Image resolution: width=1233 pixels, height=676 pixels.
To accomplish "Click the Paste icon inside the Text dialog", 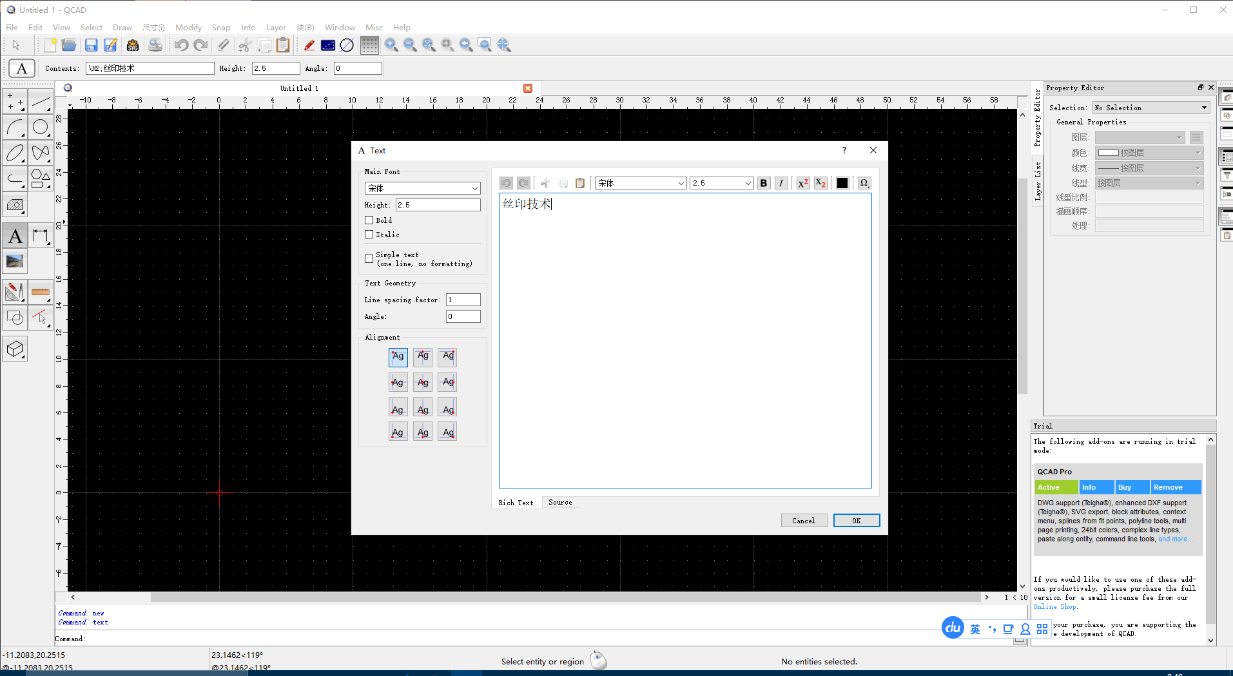I will 579,182.
